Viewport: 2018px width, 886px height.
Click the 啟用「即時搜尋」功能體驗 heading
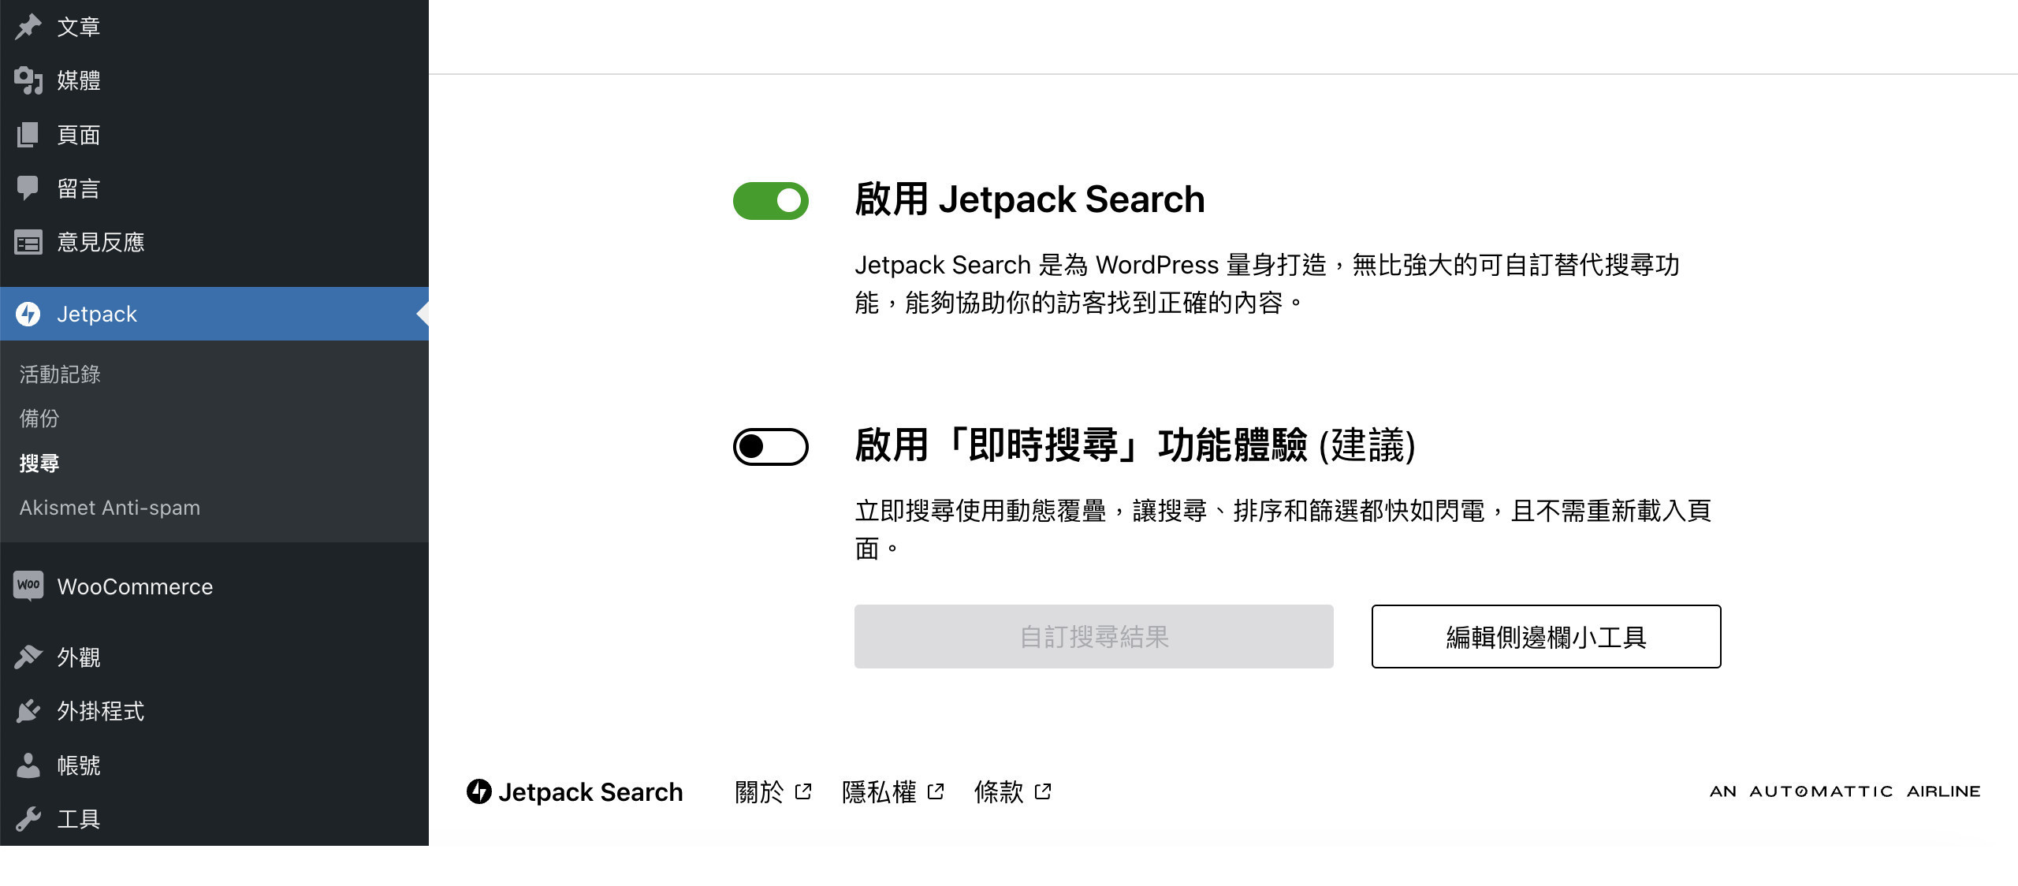(1135, 445)
